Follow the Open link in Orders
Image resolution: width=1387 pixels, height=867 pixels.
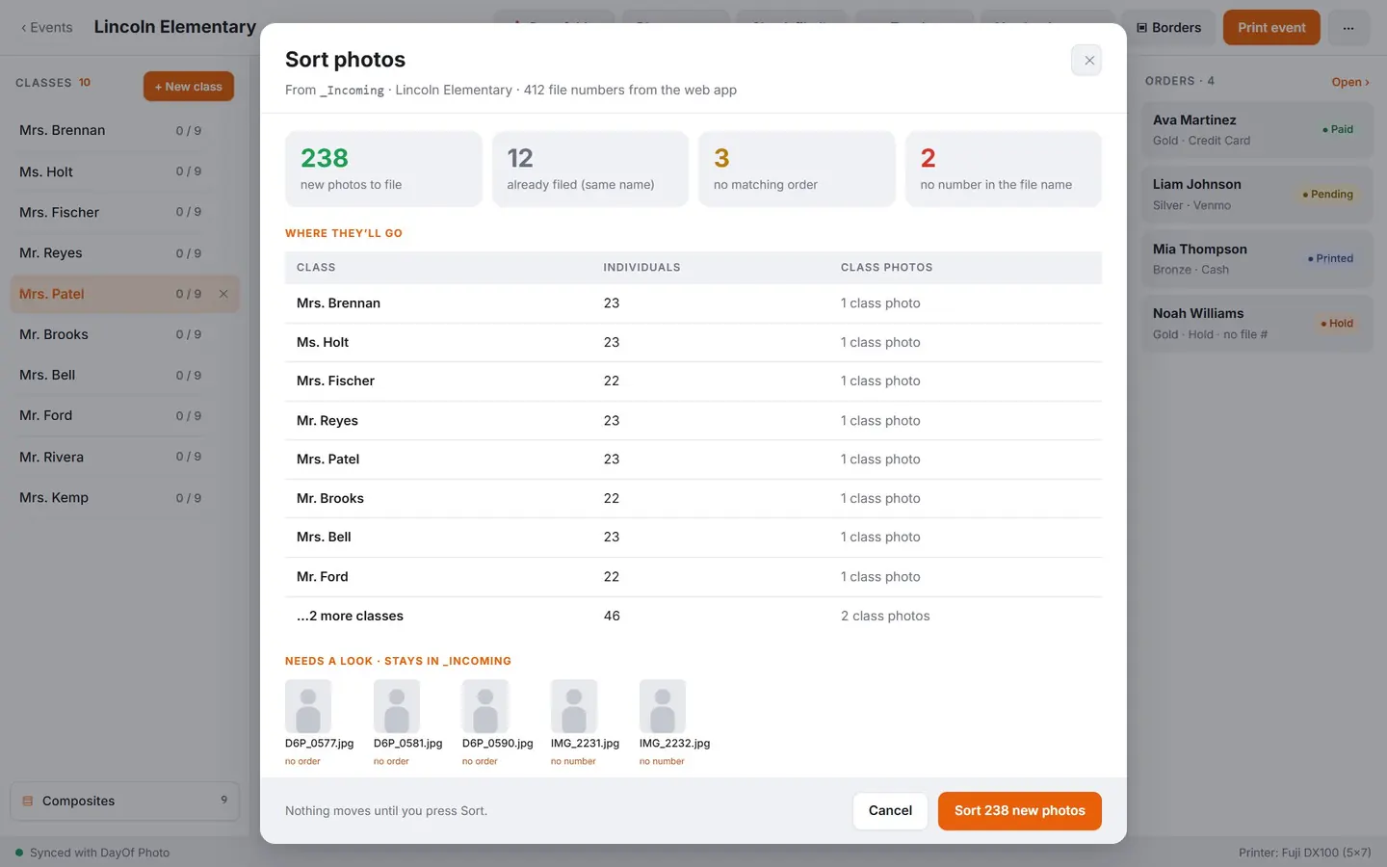[1350, 82]
